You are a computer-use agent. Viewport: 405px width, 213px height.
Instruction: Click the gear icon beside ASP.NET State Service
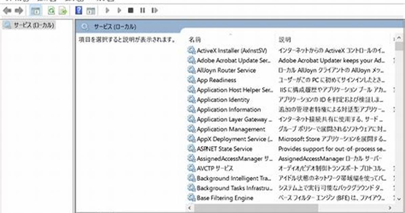tap(191, 149)
